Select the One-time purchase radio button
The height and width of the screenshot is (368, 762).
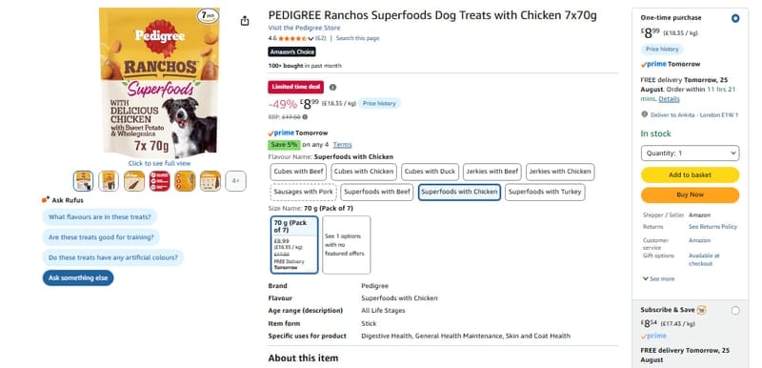click(735, 18)
